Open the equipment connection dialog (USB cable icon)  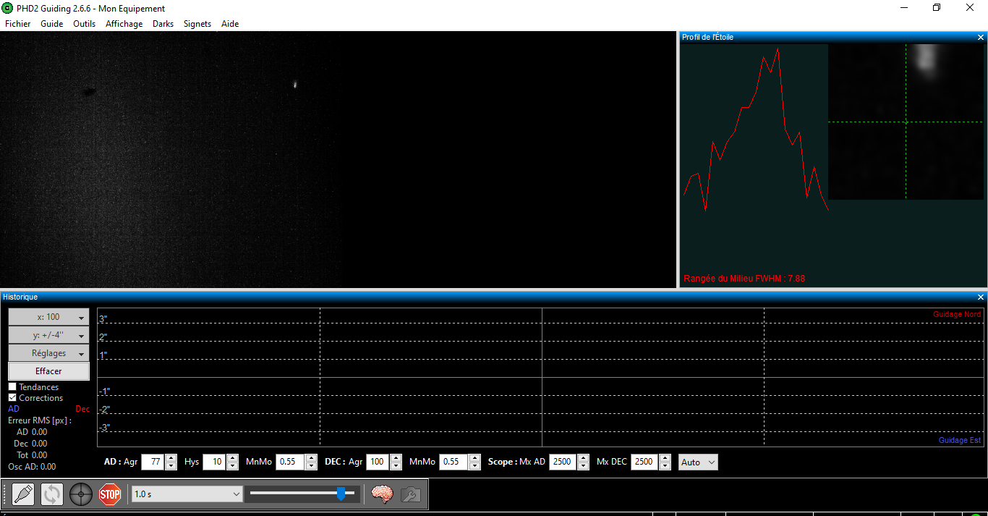[23, 494]
